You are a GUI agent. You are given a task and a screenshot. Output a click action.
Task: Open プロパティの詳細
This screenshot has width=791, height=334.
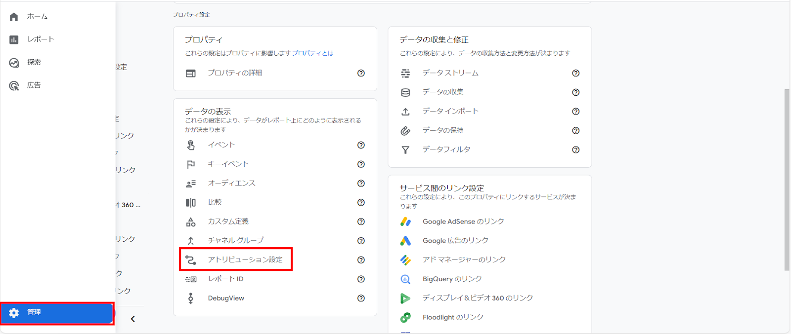(235, 73)
